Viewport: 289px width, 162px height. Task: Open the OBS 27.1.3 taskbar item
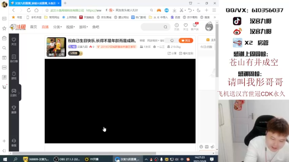click(x=67, y=159)
